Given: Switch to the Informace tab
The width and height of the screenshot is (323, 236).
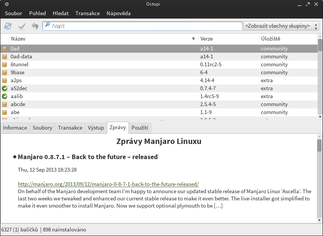Looking at the screenshot, I should coord(15,128).
